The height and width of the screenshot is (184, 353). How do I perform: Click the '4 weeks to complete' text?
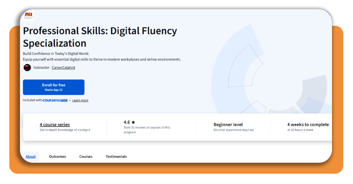point(308,125)
